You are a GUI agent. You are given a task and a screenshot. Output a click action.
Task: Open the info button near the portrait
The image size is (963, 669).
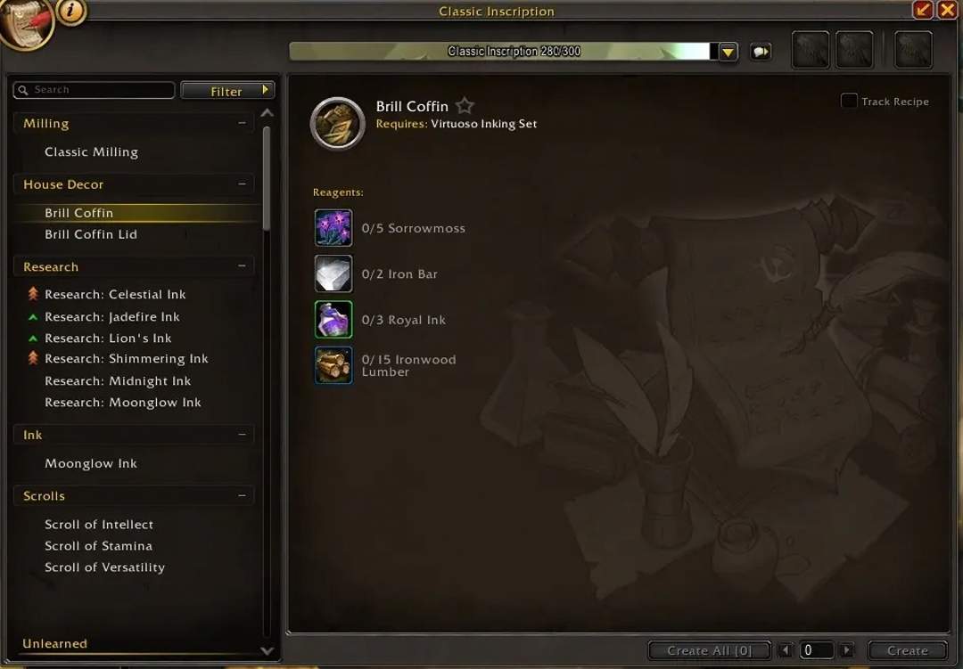71,11
